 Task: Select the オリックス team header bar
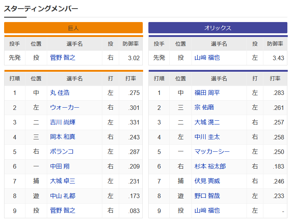coord(218,28)
